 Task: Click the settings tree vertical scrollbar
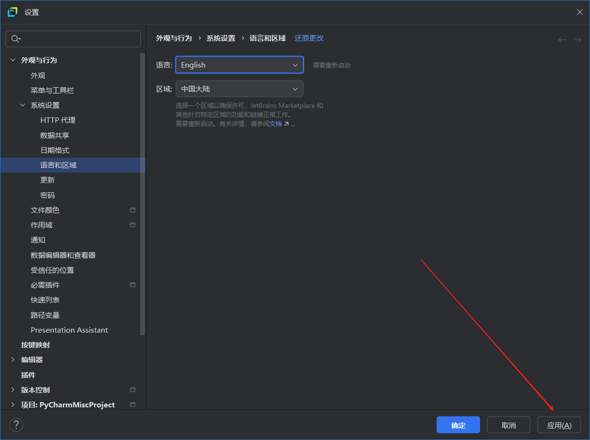click(x=143, y=194)
